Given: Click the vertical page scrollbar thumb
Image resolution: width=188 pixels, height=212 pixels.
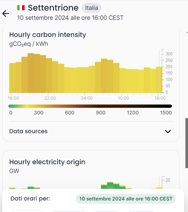Looking at the screenshot, I should click(x=187, y=143).
